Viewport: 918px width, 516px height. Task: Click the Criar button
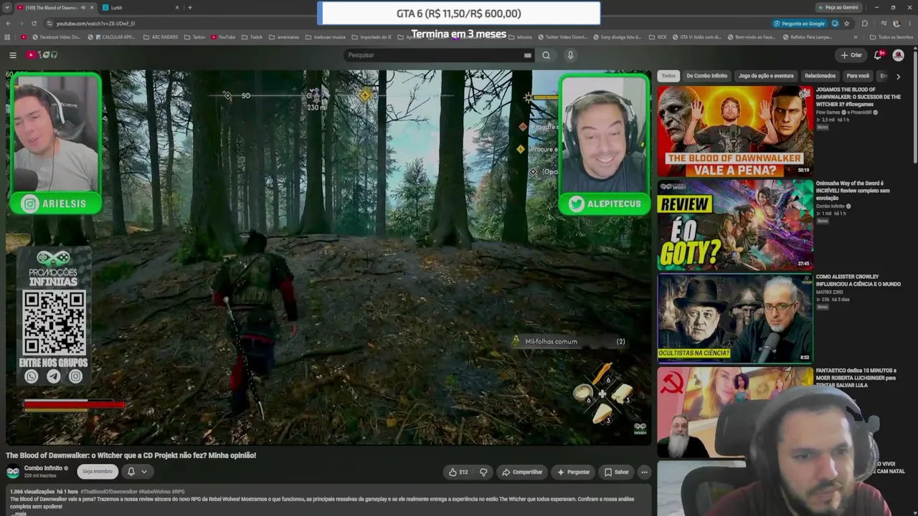851,55
